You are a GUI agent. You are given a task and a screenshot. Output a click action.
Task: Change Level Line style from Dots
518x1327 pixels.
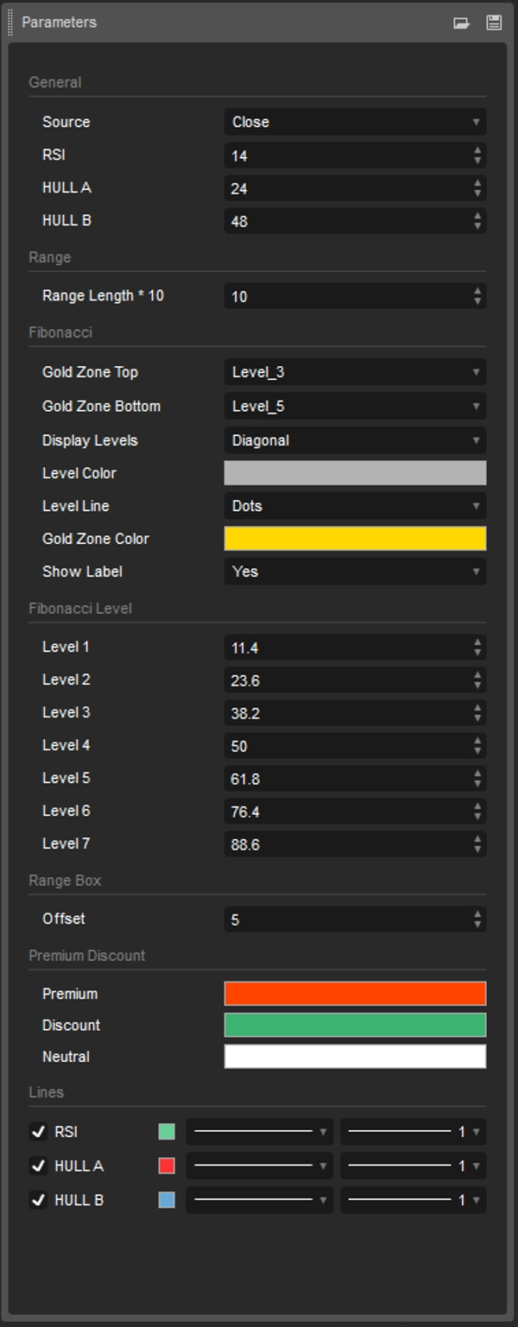[x=354, y=507]
